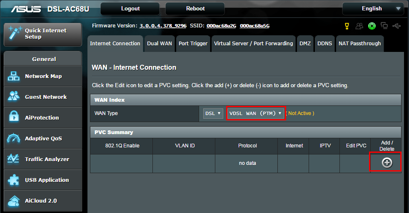The height and width of the screenshot is (213, 409).
Task: Click the firmware version 3.0.0.4.378_9296 link
Action: [x=163, y=26]
